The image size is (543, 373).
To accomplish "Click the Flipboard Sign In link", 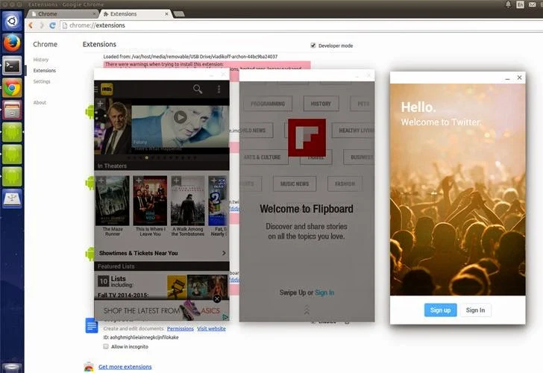I will 324,292.
